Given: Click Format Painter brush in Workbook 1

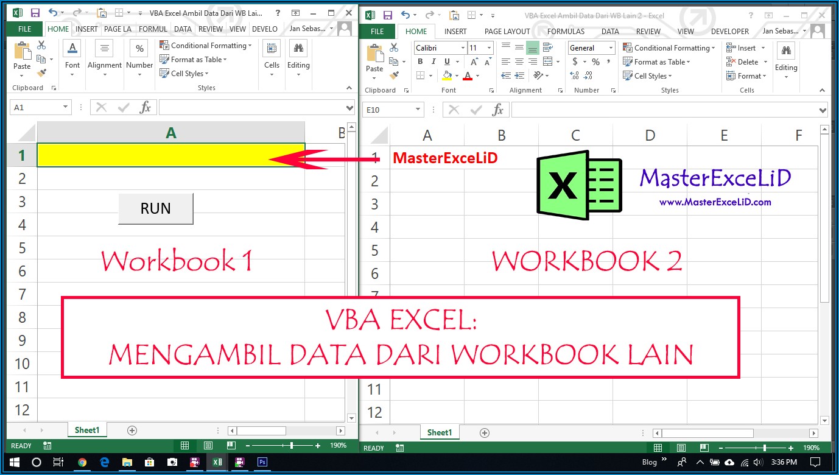Looking at the screenshot, I should click(x=41, y=73).
